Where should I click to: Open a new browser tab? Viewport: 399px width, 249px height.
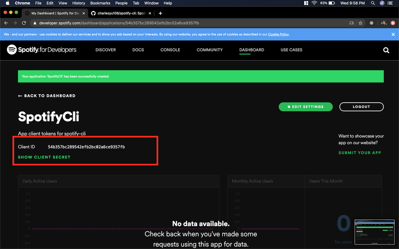(160, 13)
